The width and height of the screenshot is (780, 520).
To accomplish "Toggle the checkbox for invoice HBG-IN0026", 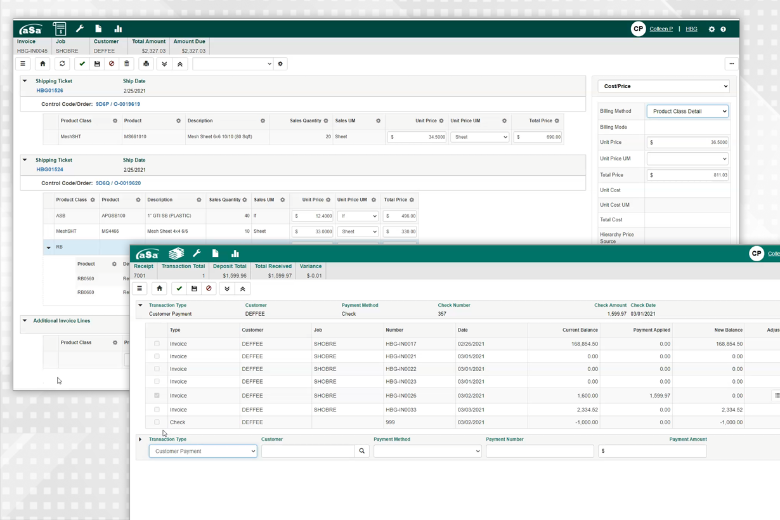I will coord(157,396).
